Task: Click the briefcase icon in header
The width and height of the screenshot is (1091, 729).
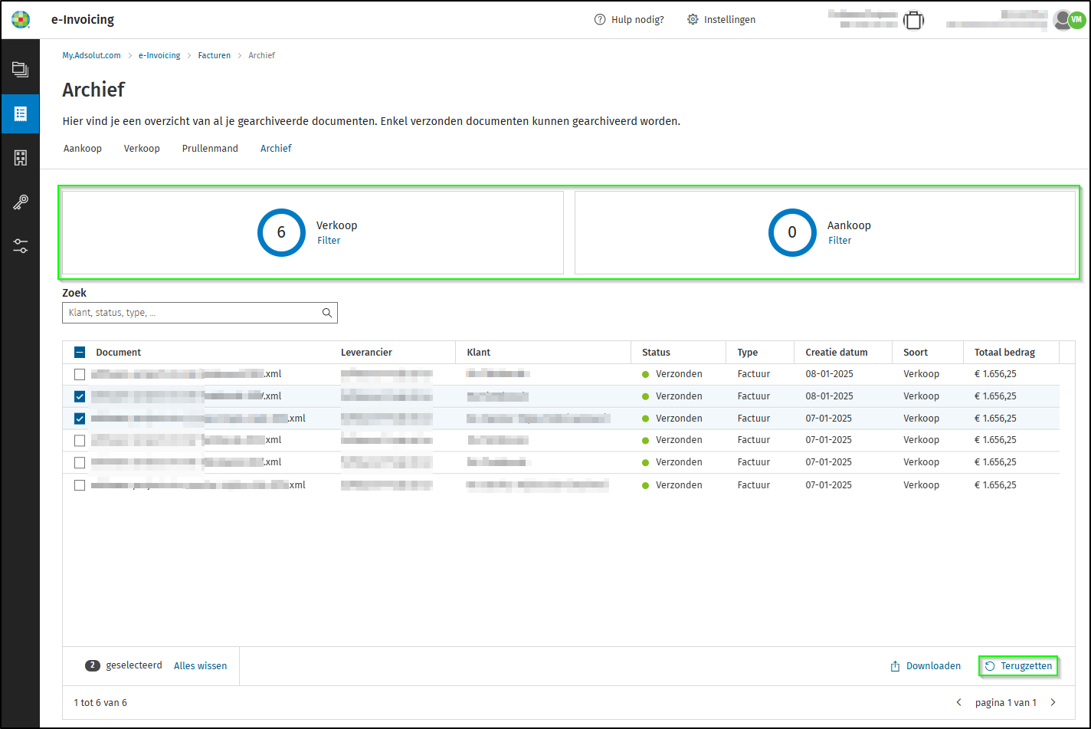Action: pyautogui.click(x=913, y=20)
